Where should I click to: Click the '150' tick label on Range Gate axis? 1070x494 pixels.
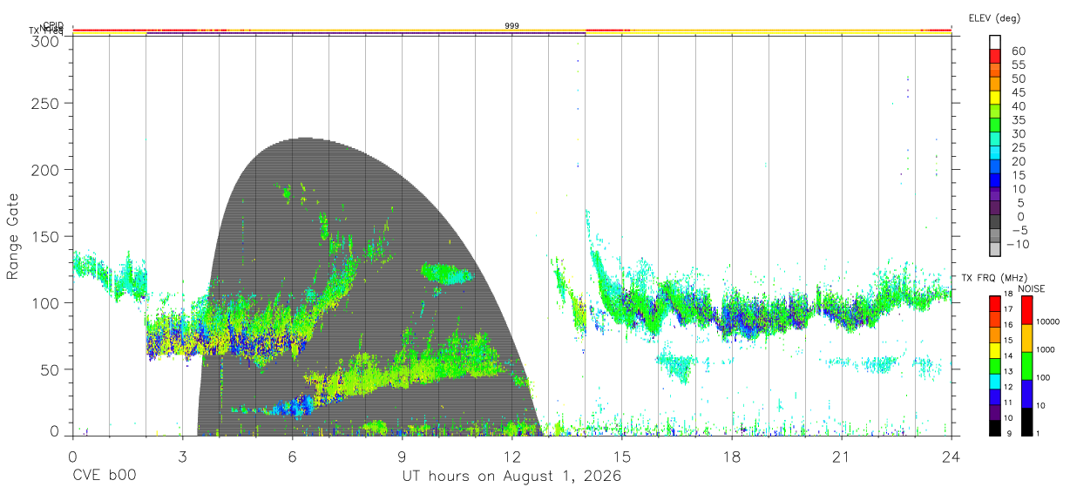tap(45, 236)
